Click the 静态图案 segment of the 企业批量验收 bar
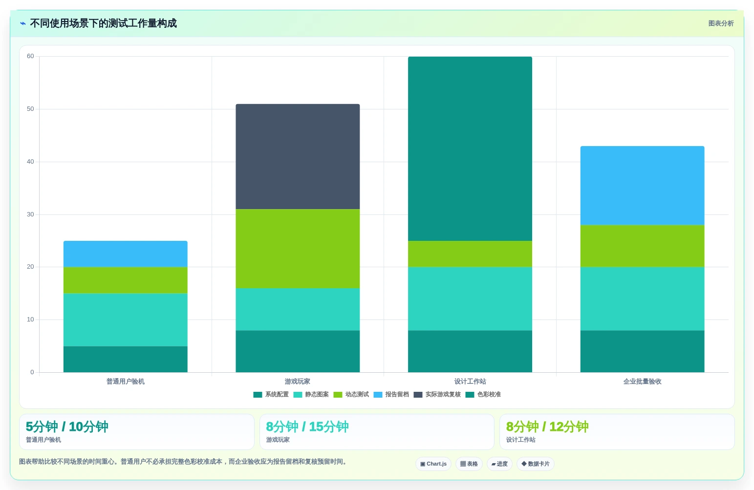The image size is (754, 490). pyautogui.click(x=643, y=299)
